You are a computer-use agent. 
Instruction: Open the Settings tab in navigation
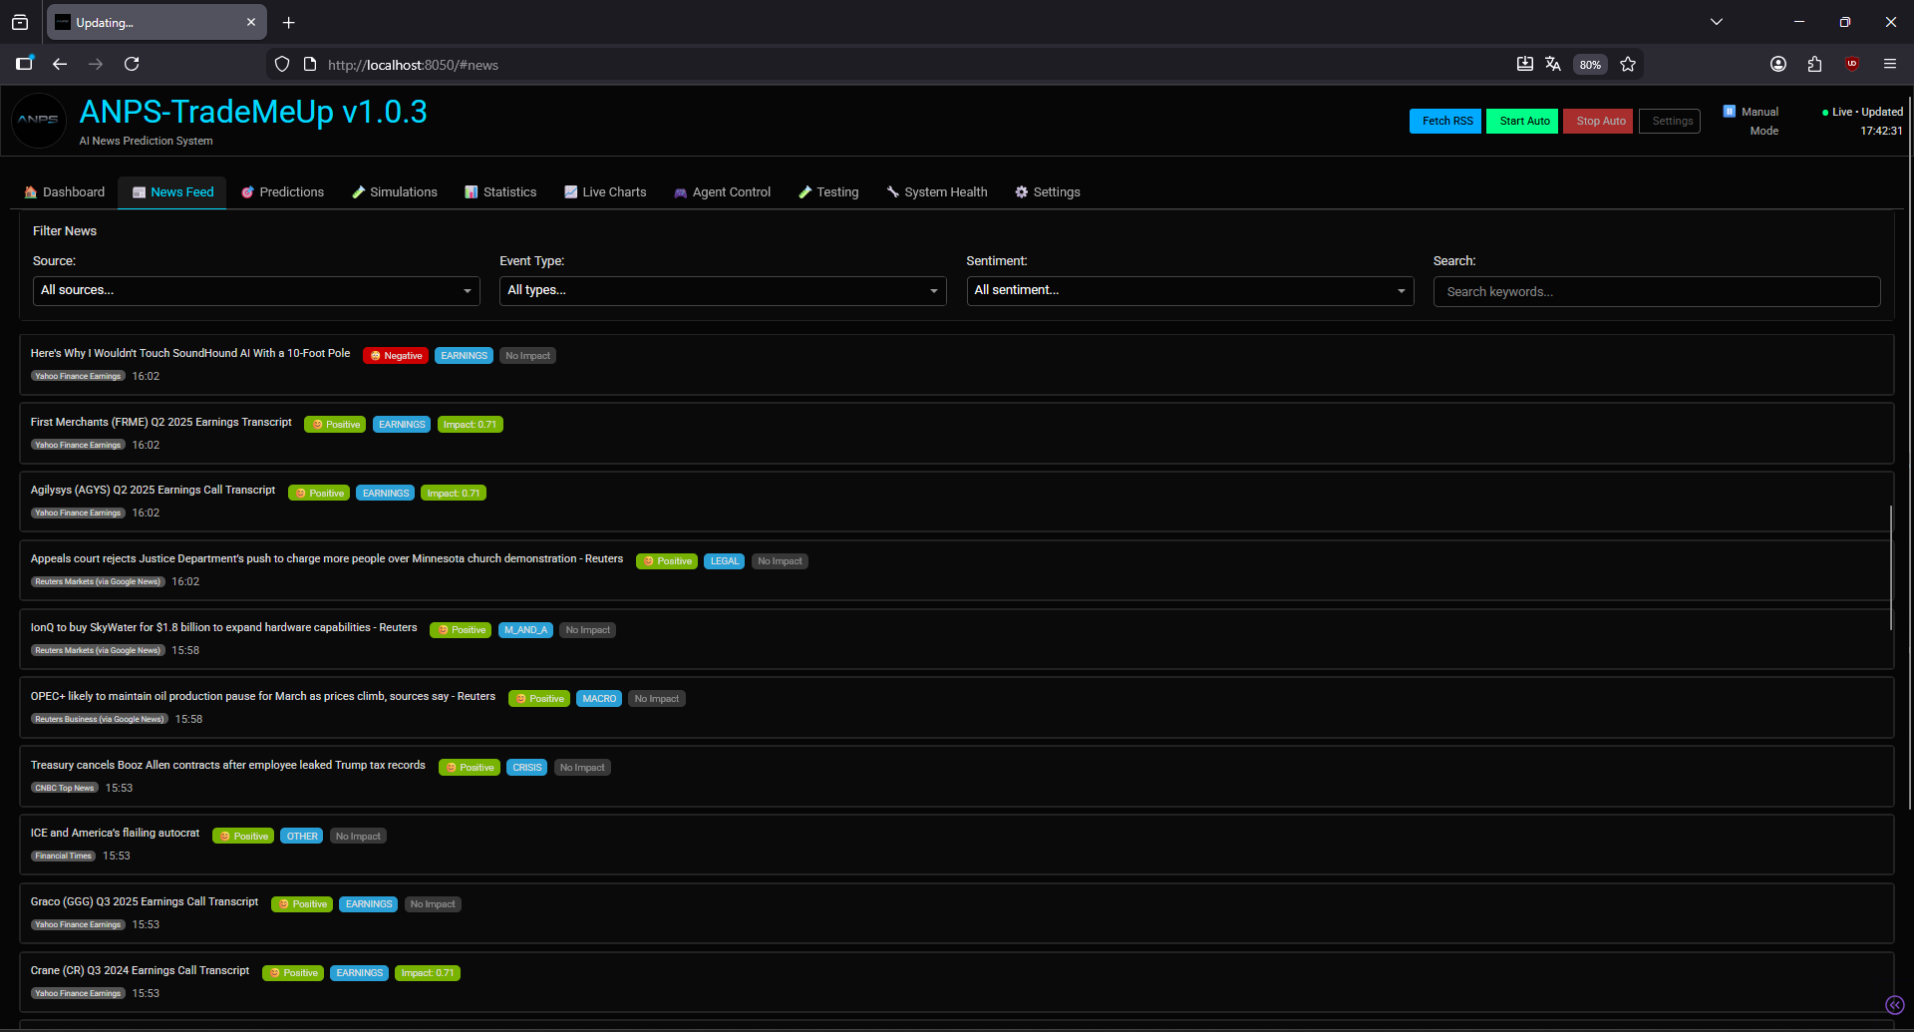(1048, 192)
